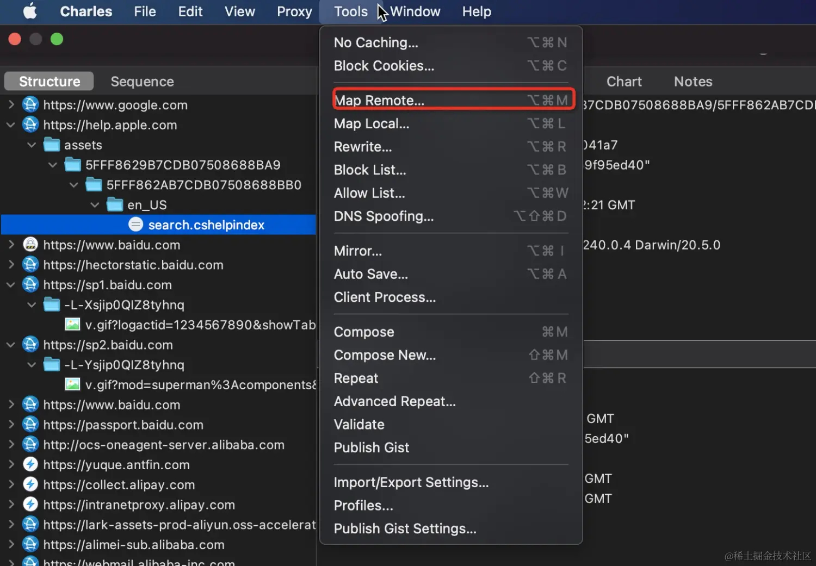Viewport: 816px width, 566px height.
Task: Click the lightning icon beside yuque.antfin.com
Action: 30,464
